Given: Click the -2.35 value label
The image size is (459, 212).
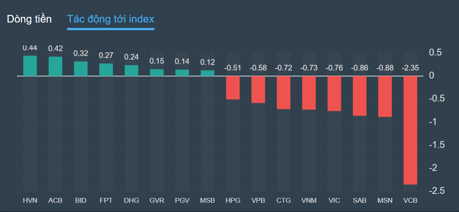Looking at the screenshot, I should 410,68.
